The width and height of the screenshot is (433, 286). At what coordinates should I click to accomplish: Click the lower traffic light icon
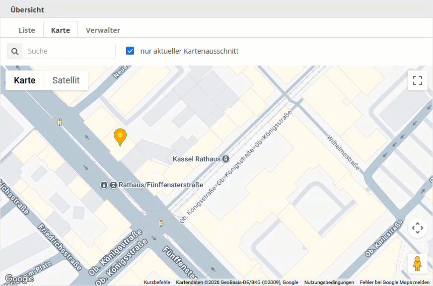pos(160,223)
